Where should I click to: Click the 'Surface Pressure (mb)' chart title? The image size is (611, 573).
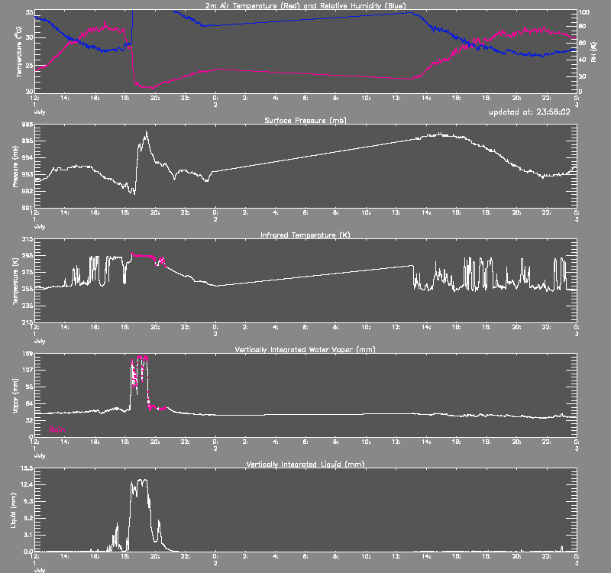(305, 120)
